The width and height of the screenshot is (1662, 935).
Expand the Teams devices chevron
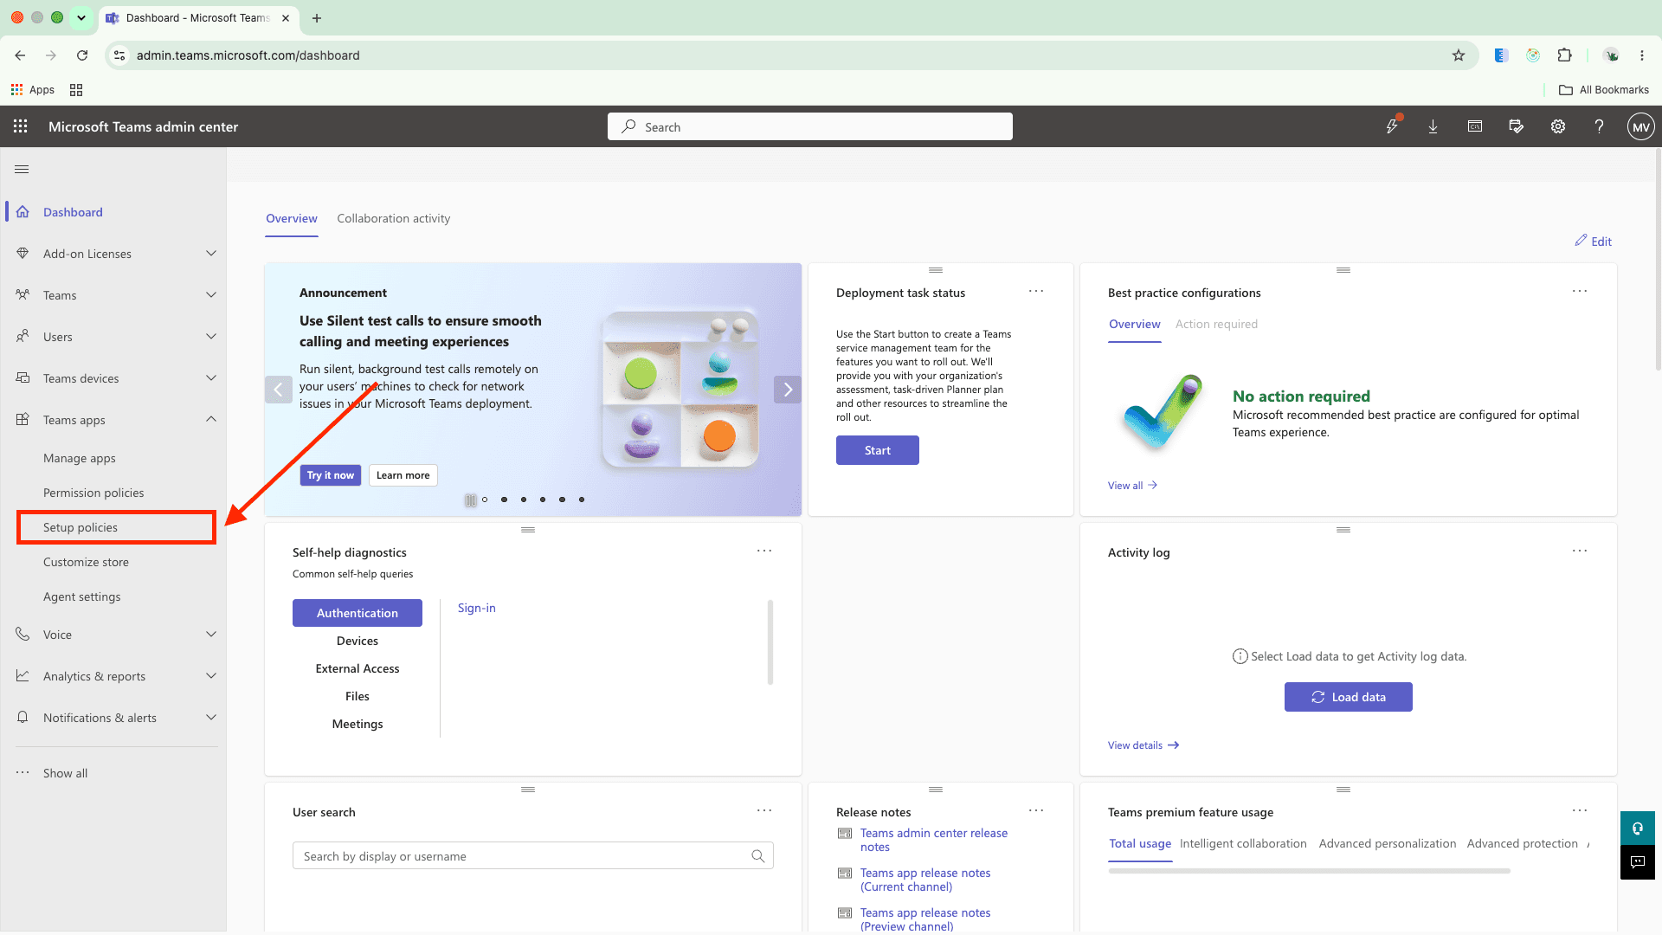211,378
